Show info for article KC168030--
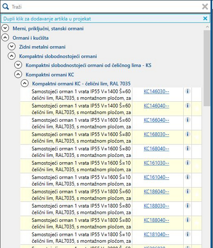 pos(187,134)
